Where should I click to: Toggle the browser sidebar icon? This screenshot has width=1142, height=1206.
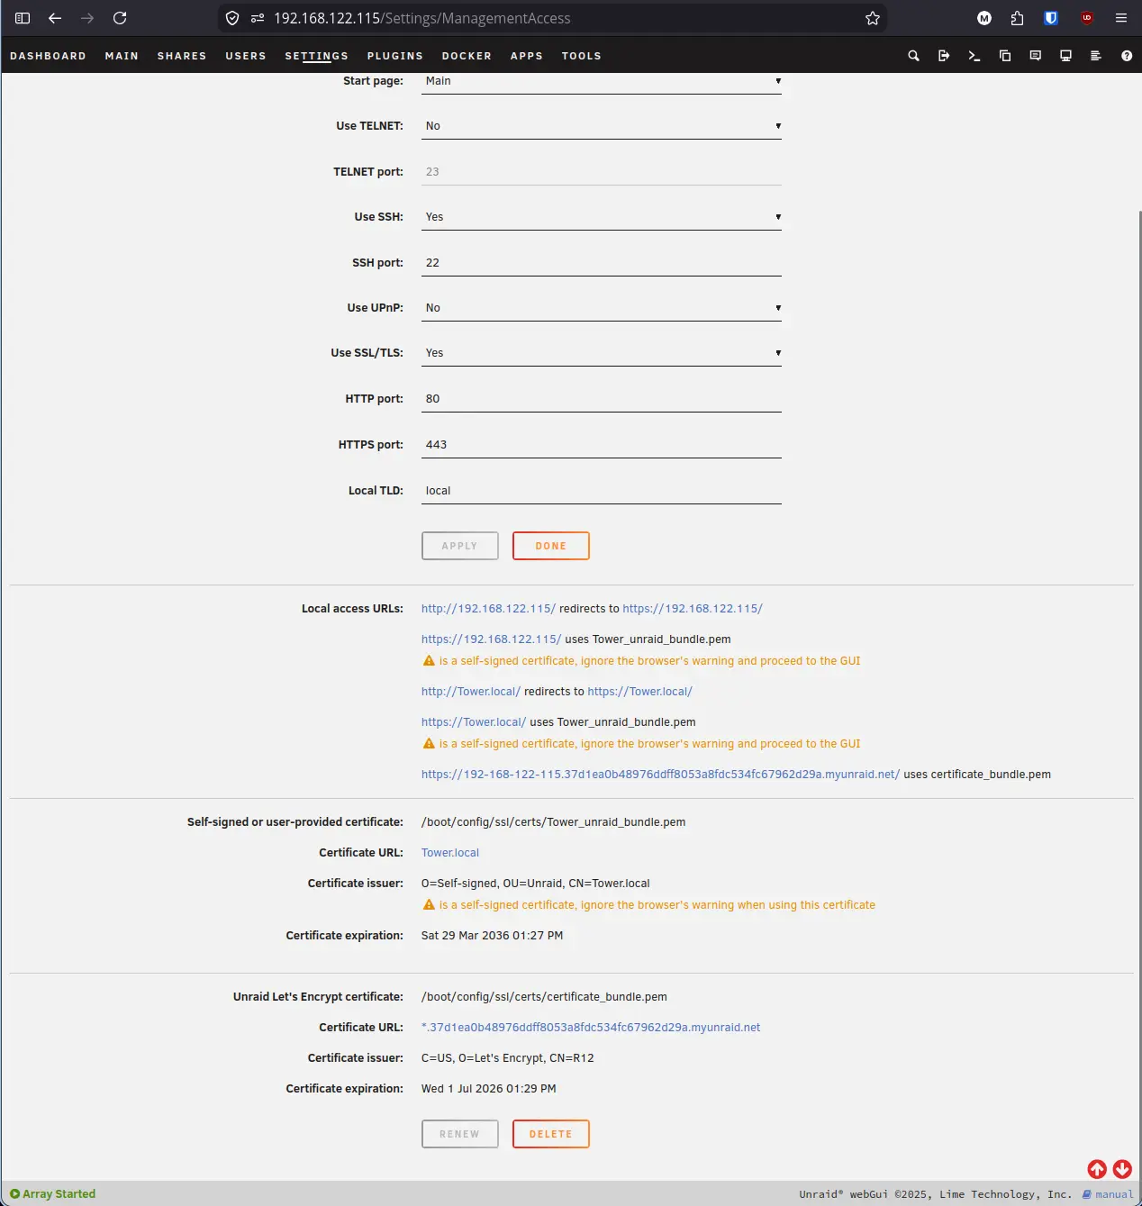[23, 18]
